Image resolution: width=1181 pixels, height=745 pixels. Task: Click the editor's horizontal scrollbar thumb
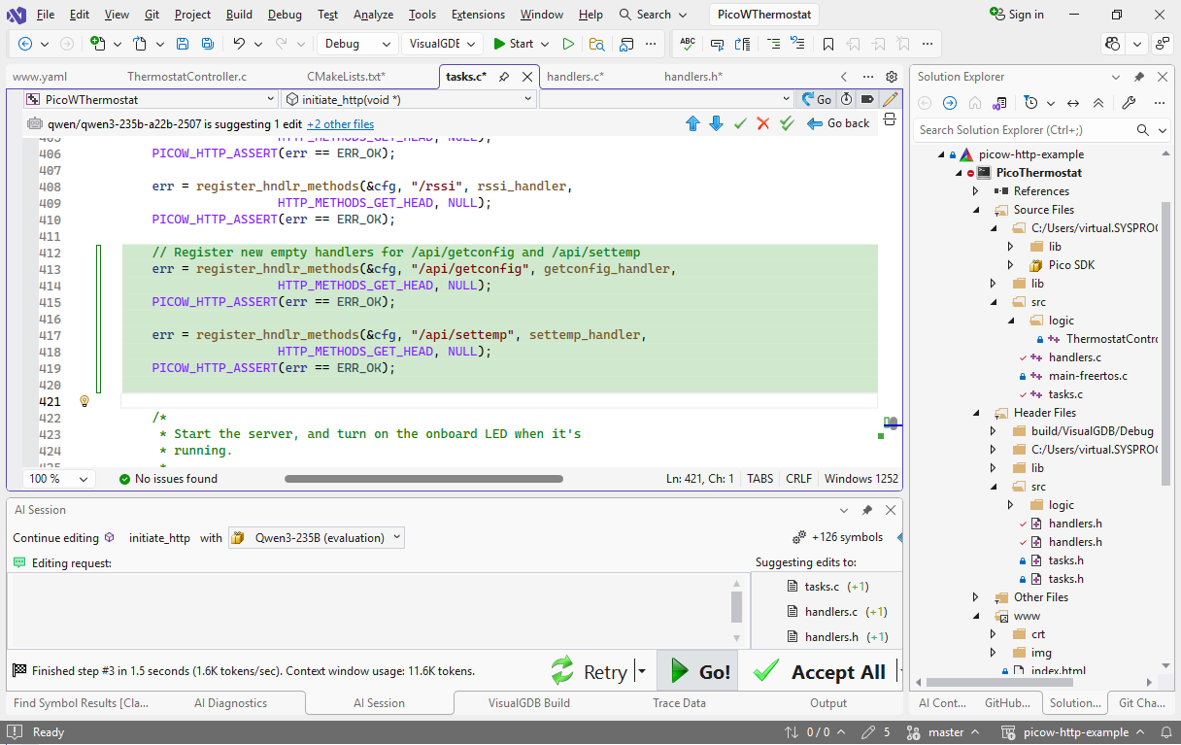pos(423,478)
